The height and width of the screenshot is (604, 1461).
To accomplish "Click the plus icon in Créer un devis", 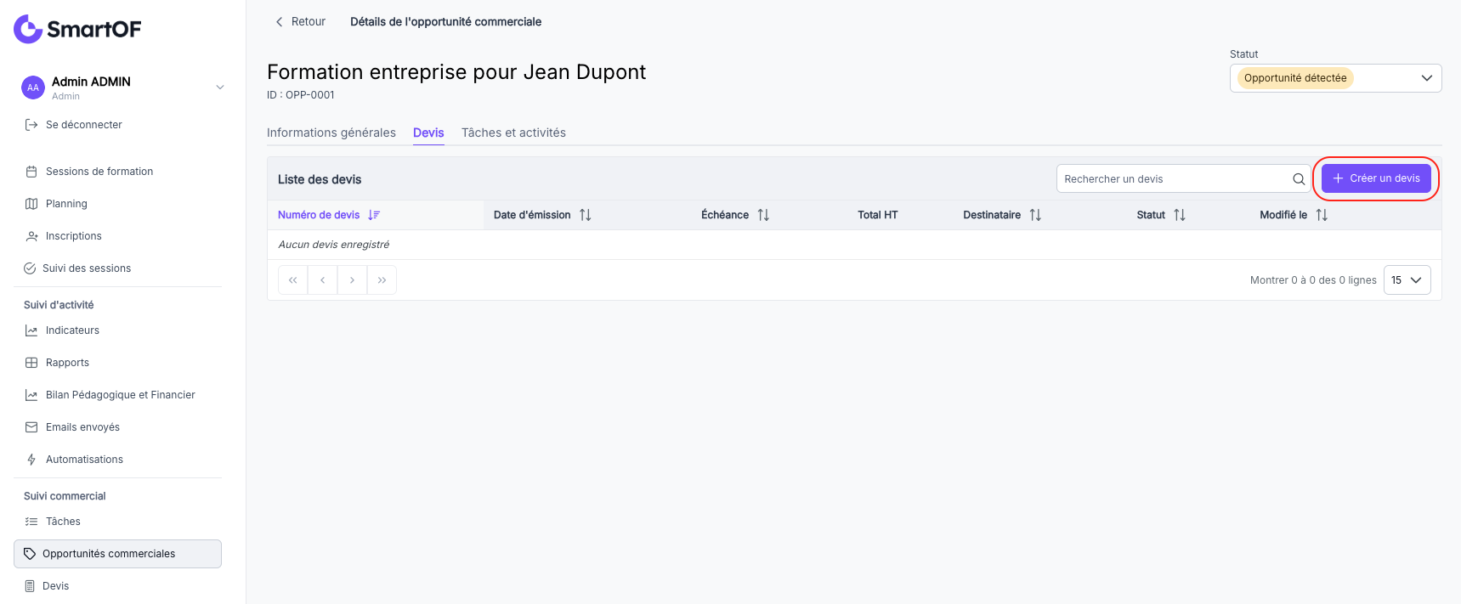I will click(1338, 178).
